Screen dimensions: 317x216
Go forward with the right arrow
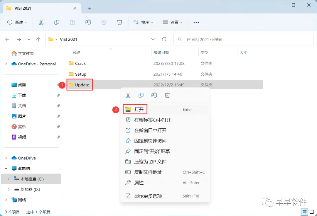point(19,39)
